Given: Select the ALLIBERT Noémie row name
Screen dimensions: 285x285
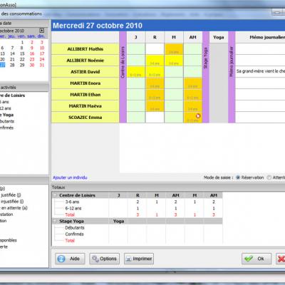Looking at the screenshot, I should pos(85,61).
